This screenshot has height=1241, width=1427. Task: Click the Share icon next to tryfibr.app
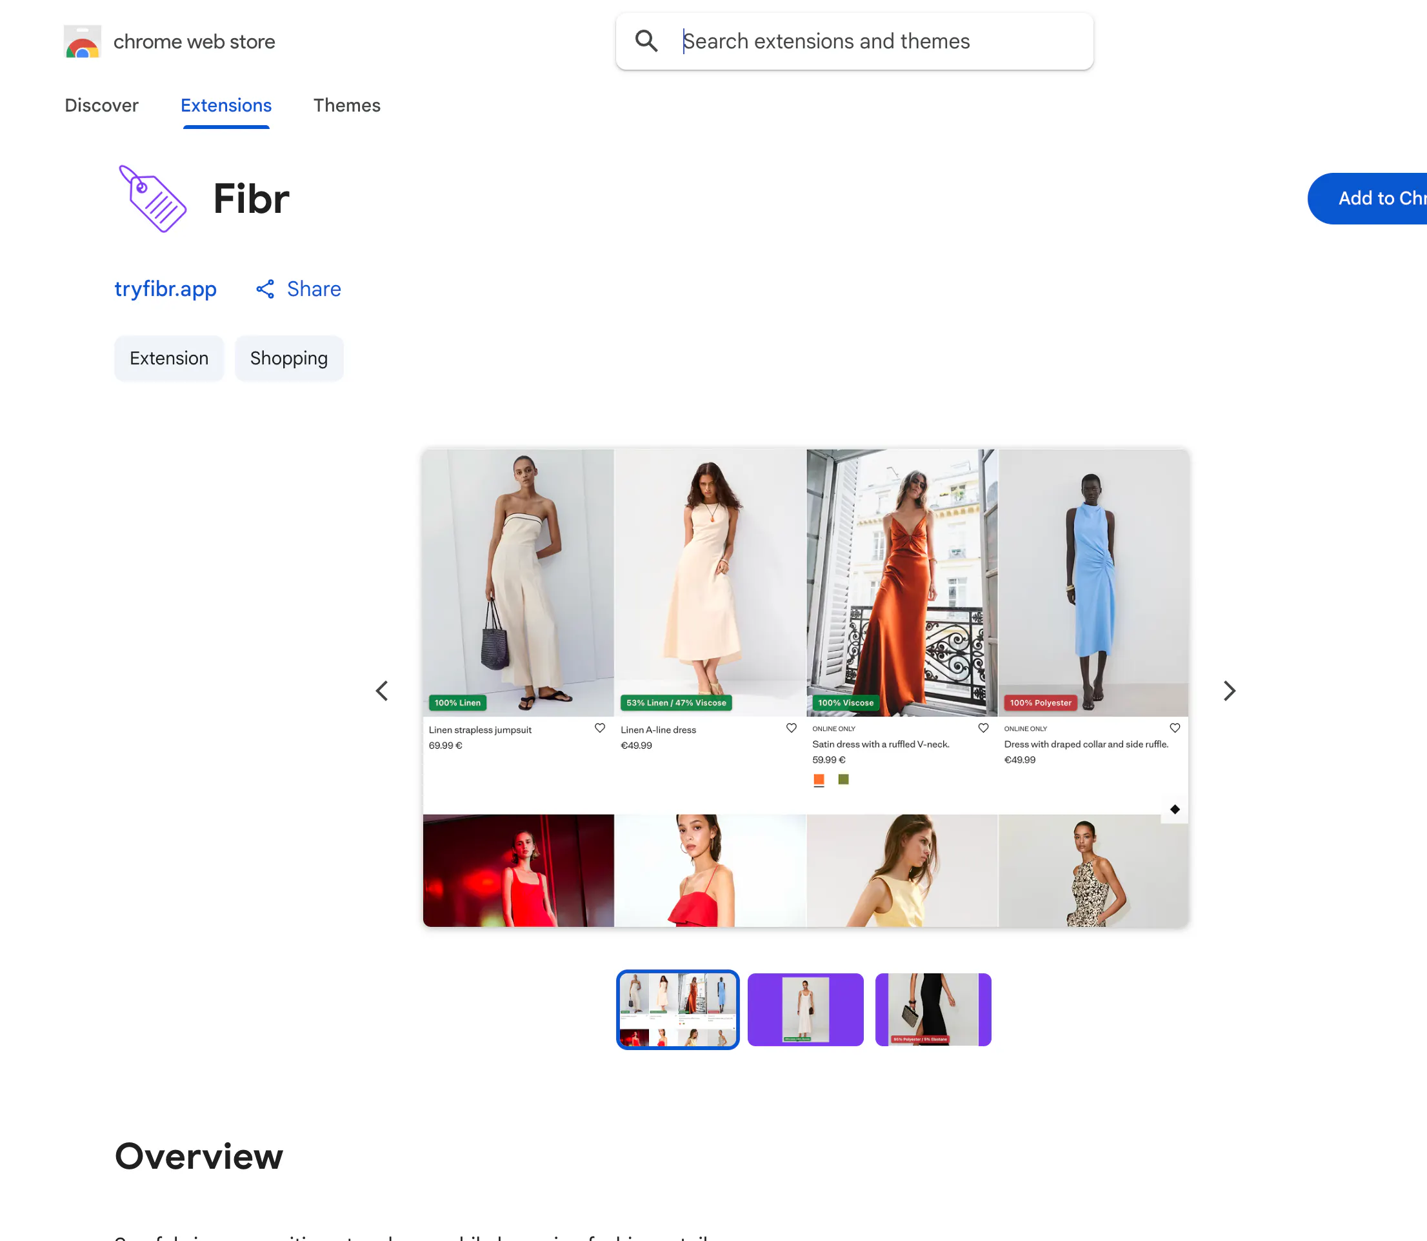pos(265,289)
